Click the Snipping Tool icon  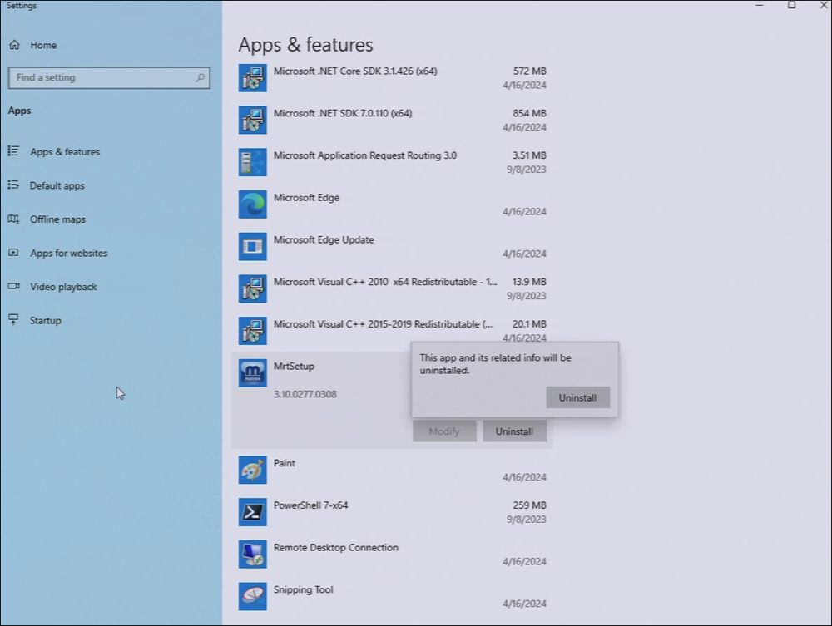(252, 596)
